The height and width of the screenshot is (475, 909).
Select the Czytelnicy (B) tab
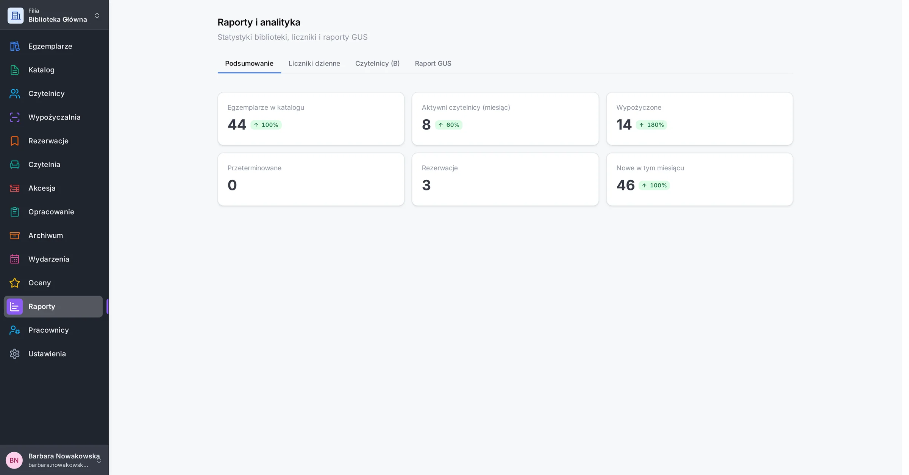click(377, 64)
